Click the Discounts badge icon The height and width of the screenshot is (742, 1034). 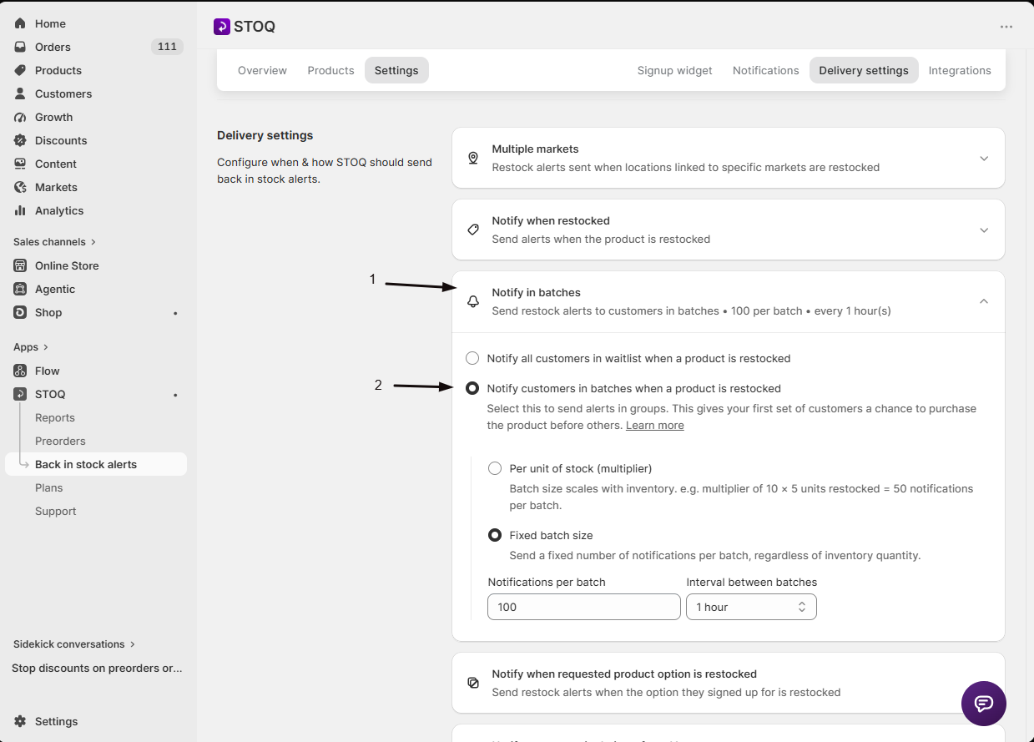20,140
